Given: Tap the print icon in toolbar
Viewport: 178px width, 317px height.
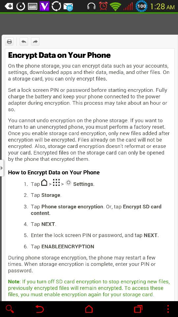Looking at the screenshot, I should click(9, 42).
